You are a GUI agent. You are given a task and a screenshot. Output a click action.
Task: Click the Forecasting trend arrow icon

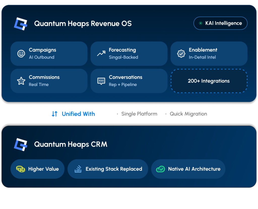(x=101, y=54)
